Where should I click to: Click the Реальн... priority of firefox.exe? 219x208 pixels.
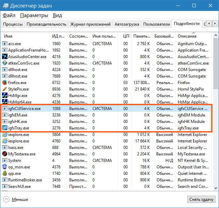[x=165, y=83]
